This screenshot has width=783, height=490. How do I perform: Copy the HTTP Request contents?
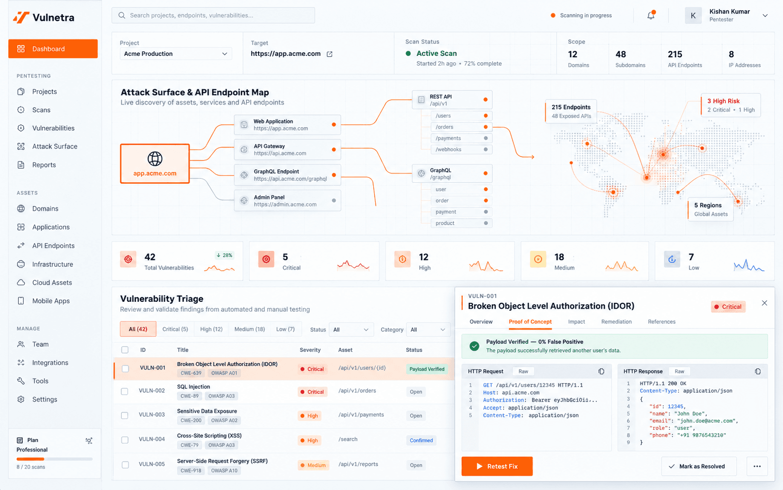[601, 371]
